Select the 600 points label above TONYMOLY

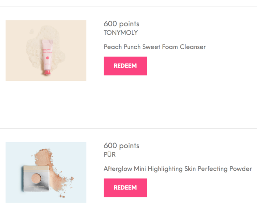click(121, 24)
